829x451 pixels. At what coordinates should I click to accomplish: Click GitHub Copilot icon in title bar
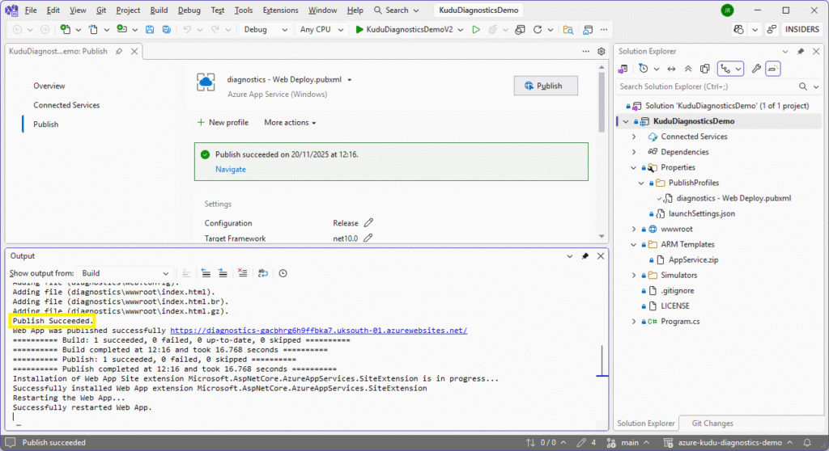(x=738, y=30)
